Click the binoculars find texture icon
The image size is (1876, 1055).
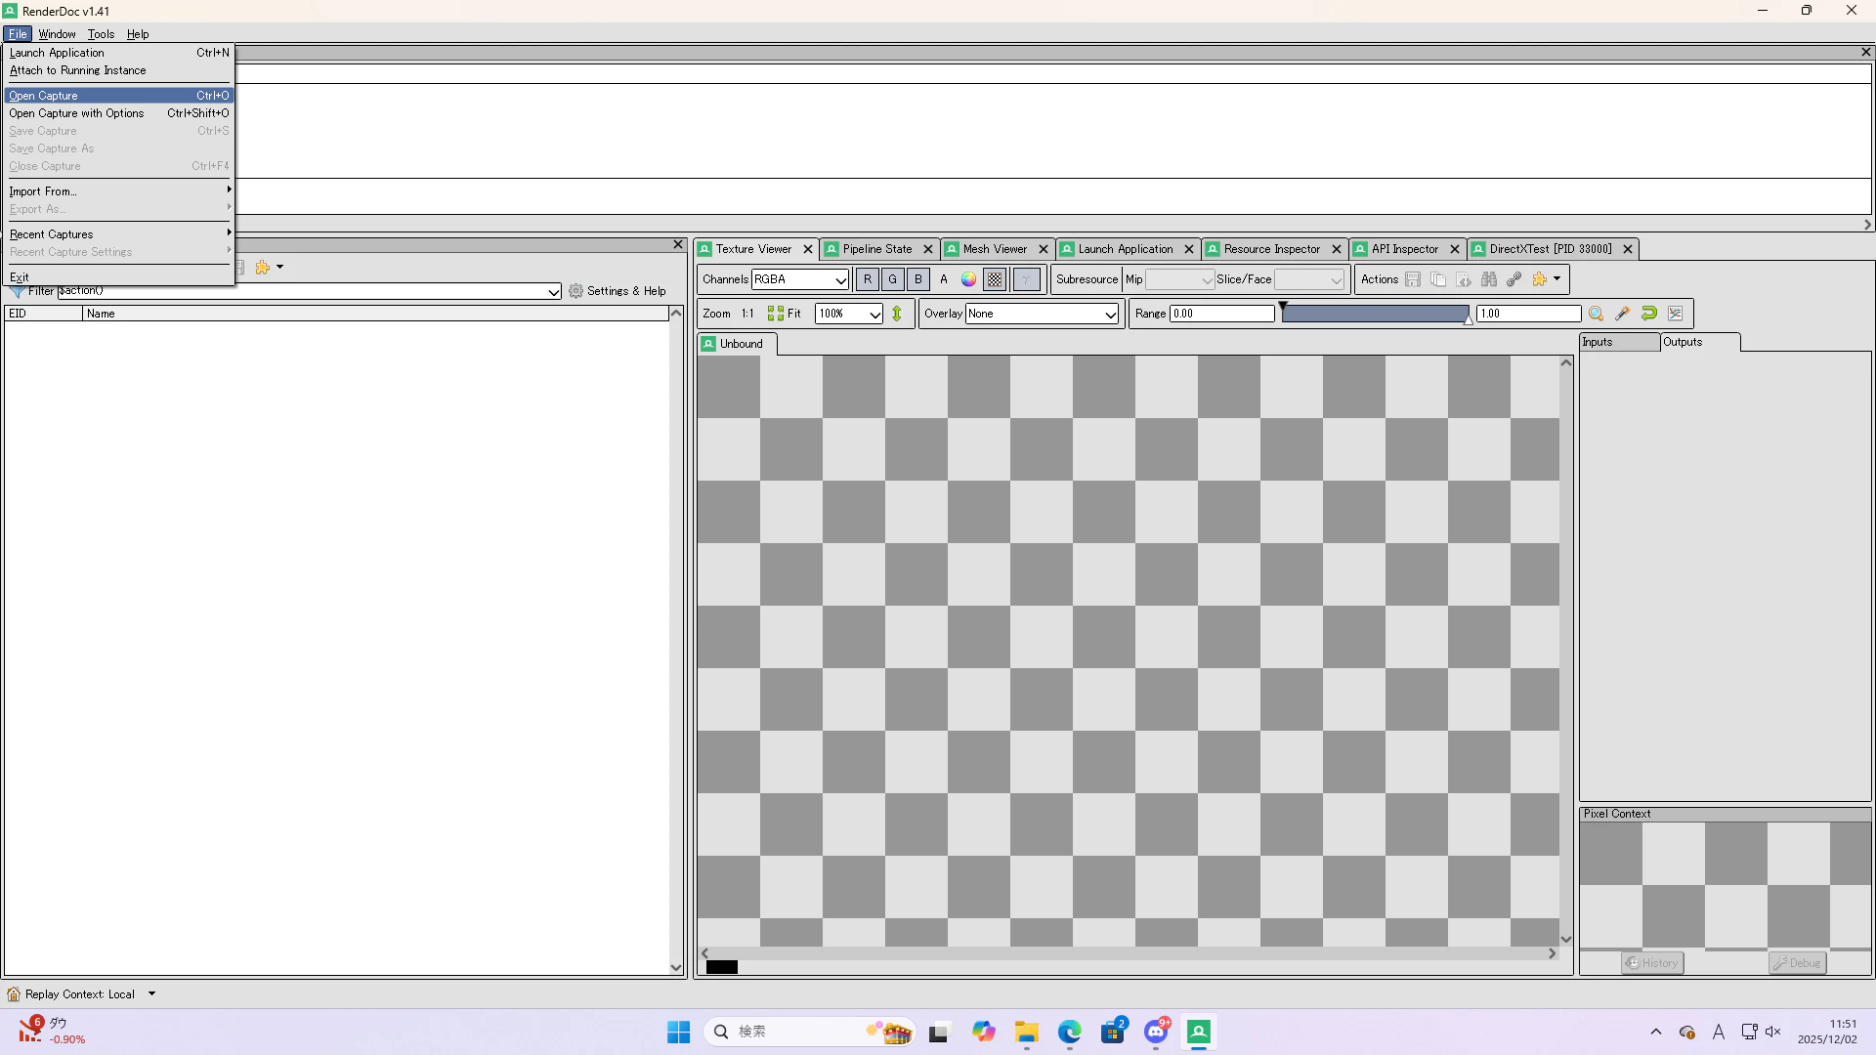(1488, 279)
